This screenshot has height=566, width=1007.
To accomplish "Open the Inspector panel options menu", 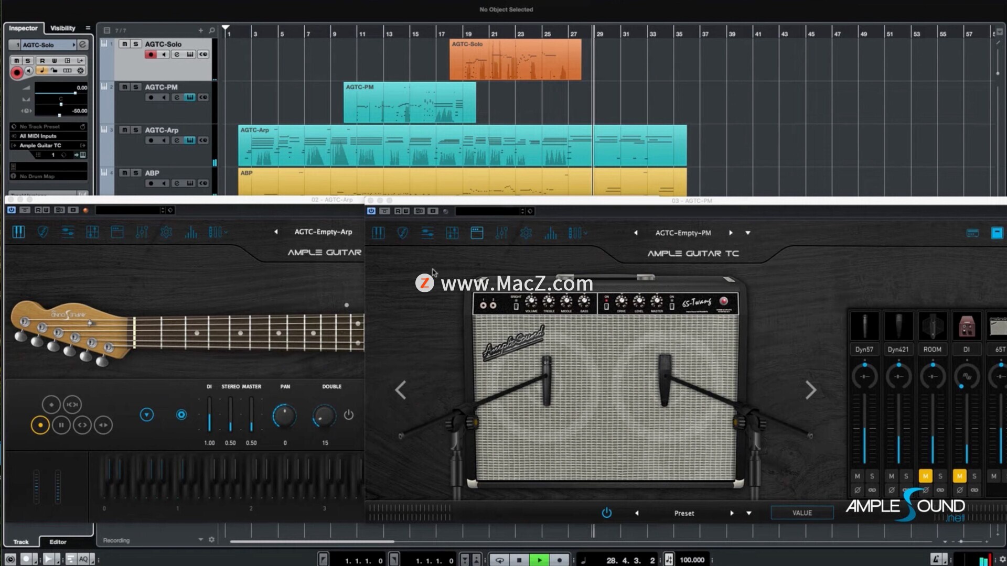I will [88, 28].
